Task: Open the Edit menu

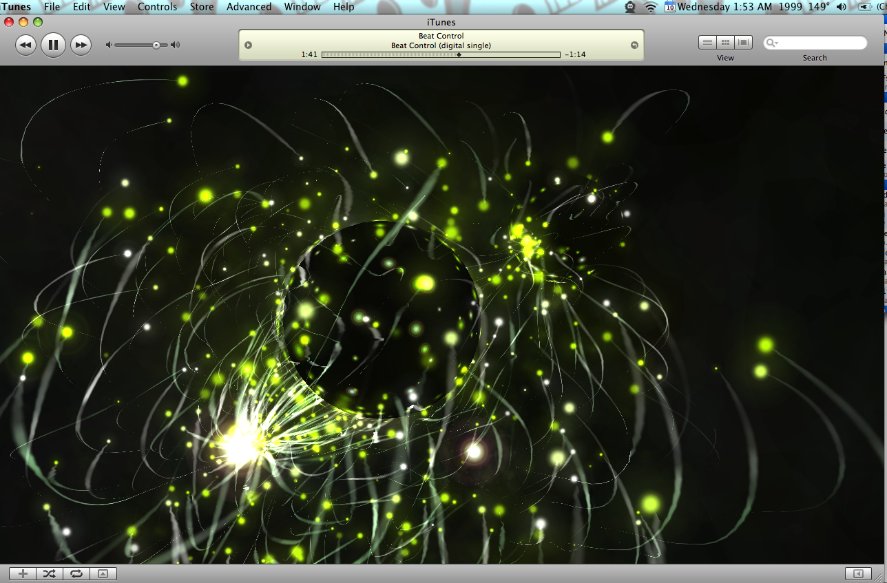Action: pos(82,7)
